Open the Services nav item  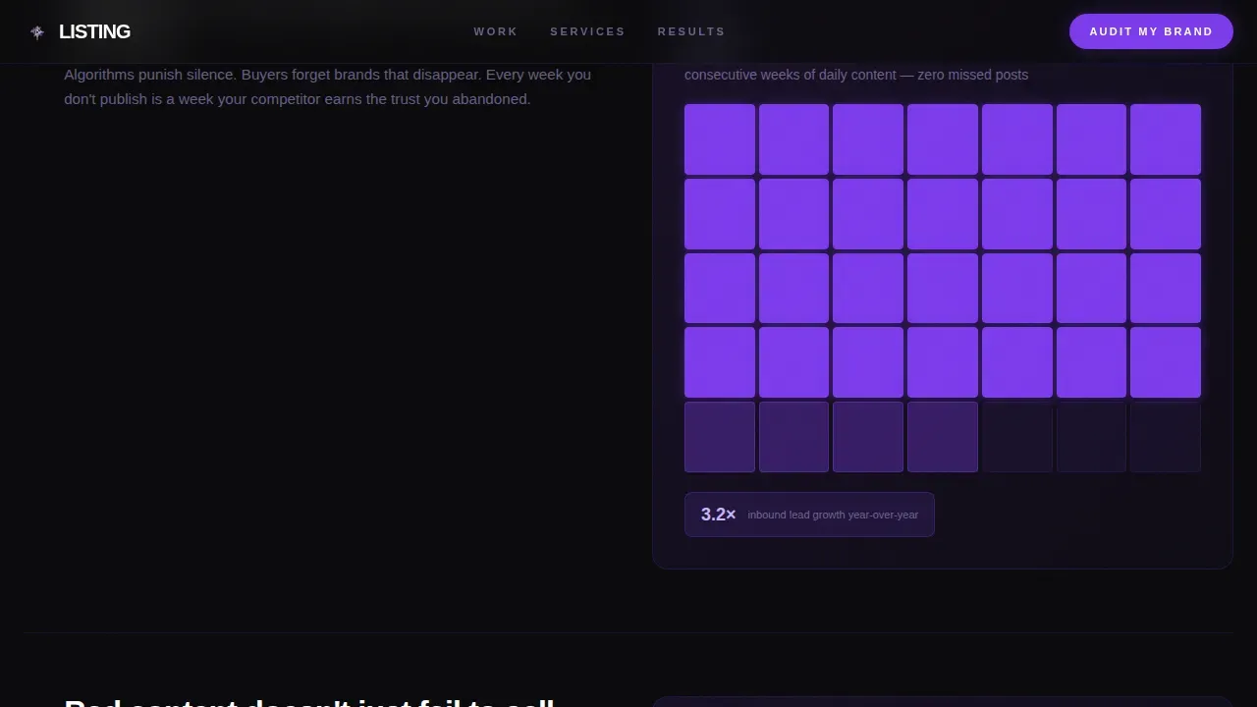pos(587,31)
